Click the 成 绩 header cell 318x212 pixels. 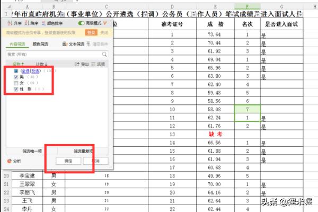215,24
